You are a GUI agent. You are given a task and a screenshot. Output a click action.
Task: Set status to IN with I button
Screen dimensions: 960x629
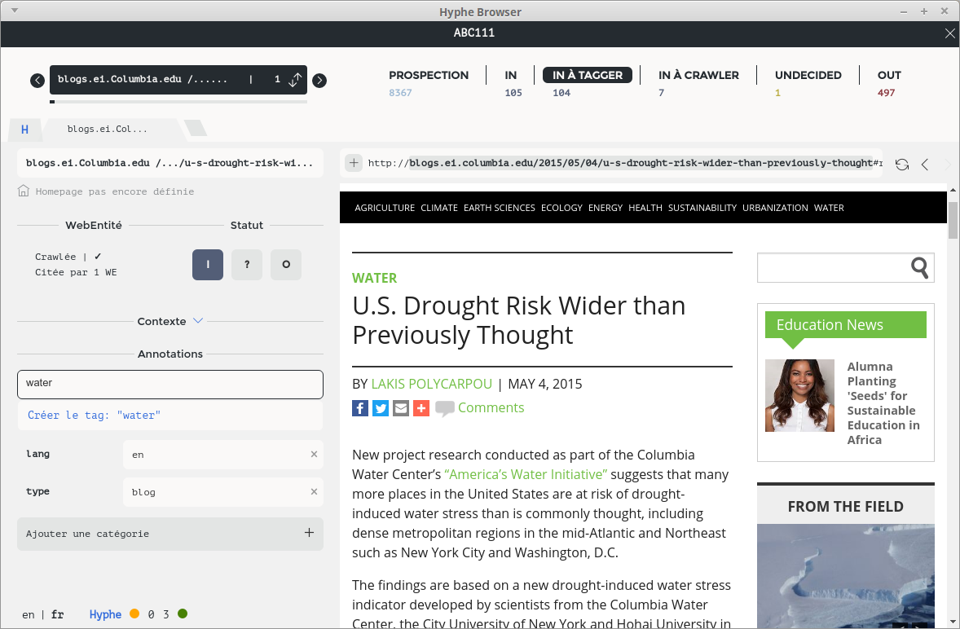[208, 265]
